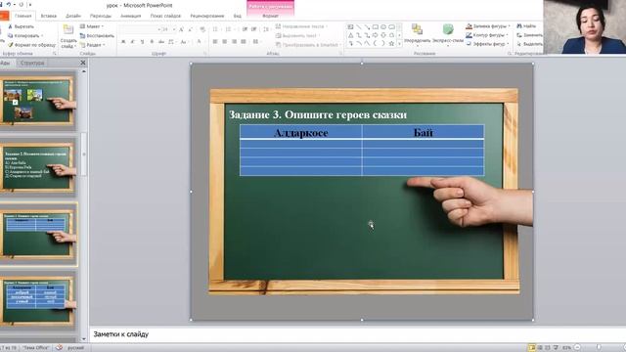
Task: Open the font size dropdown
Action: [174, 29]
